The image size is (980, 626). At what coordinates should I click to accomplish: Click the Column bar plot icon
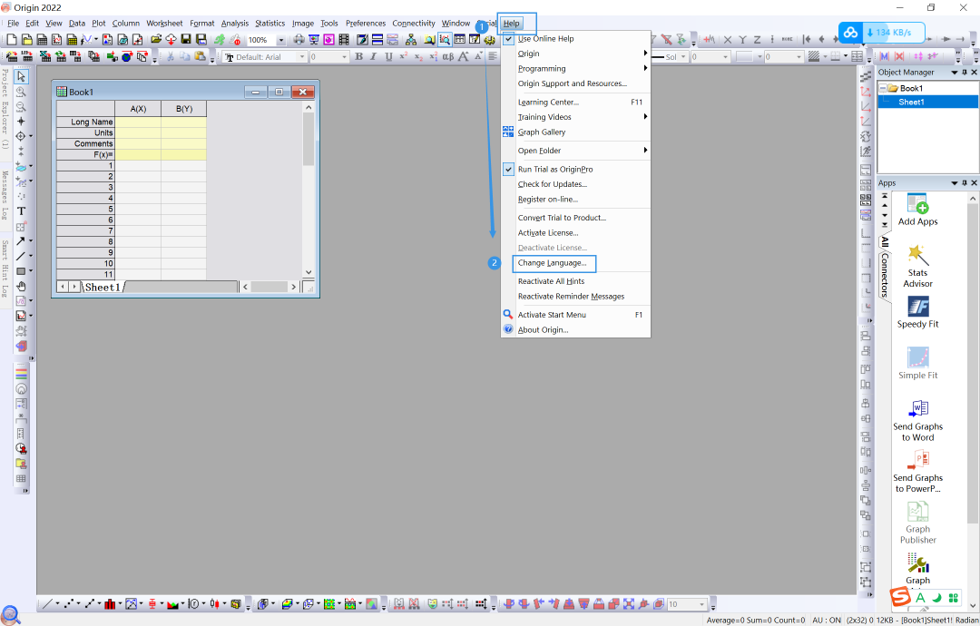click(x=110, y=603)
